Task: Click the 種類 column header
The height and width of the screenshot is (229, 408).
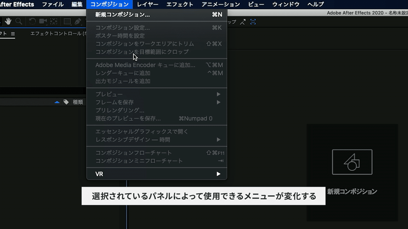Action: [78, 102]
